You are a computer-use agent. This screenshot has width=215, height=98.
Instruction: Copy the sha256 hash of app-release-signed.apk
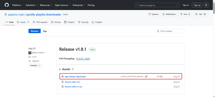(x=146, y=77)
